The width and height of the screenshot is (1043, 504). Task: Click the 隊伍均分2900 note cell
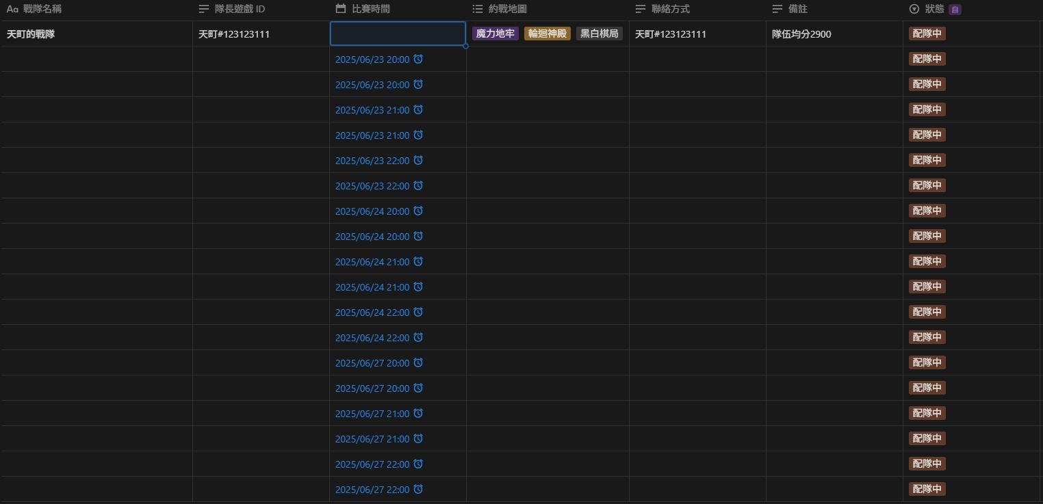(x=801, y=34)
